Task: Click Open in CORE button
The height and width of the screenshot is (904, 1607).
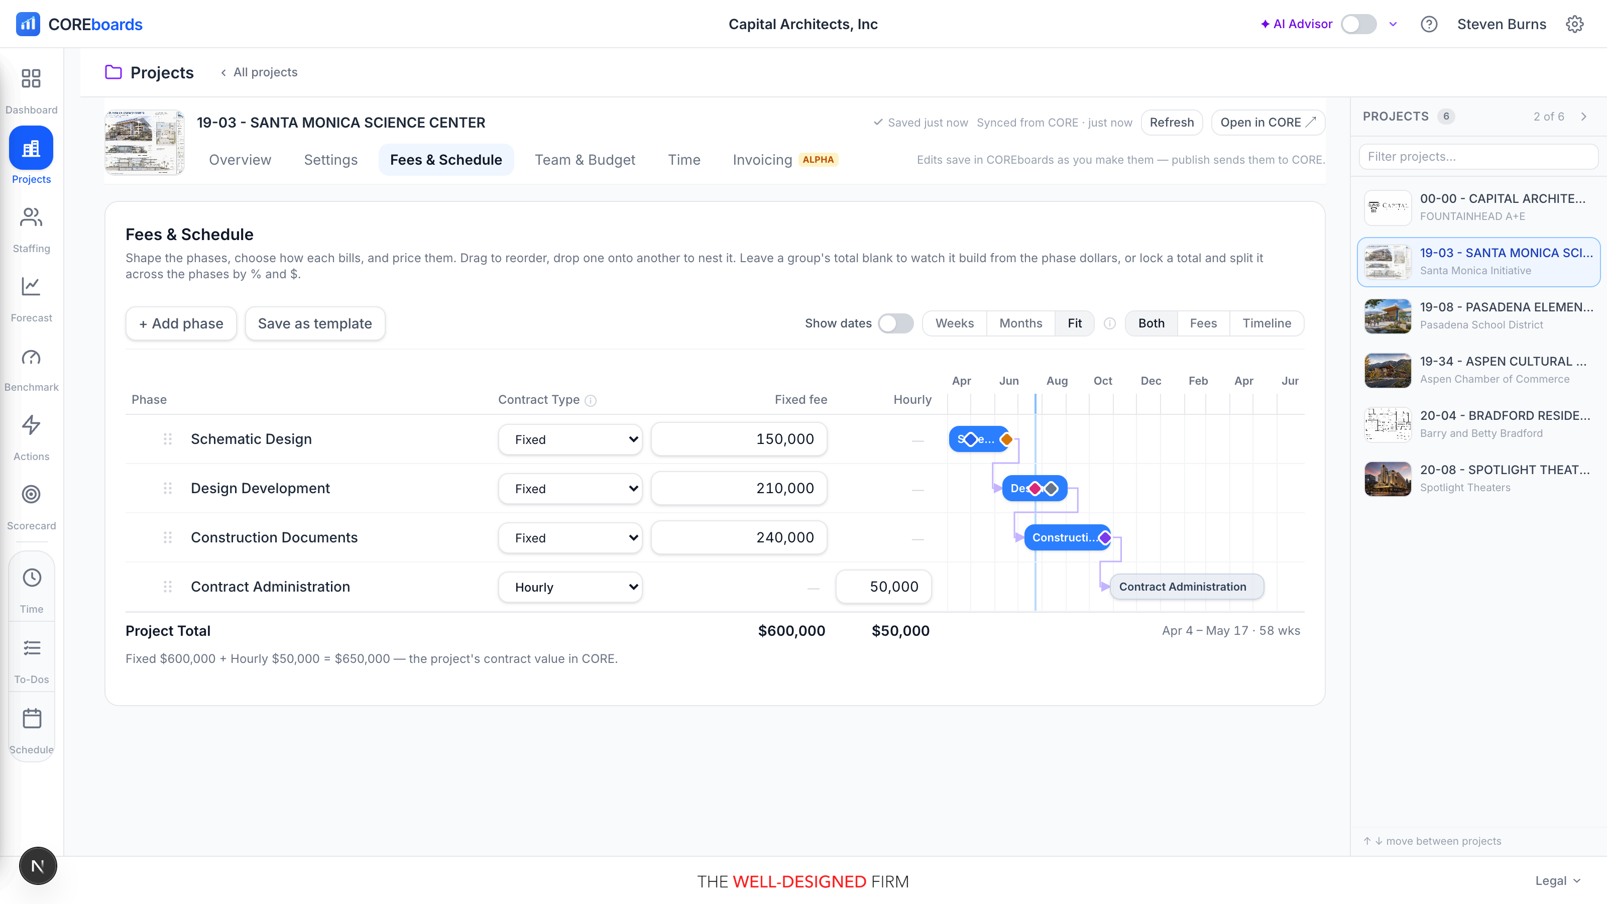Action: tap(1268, 122)
